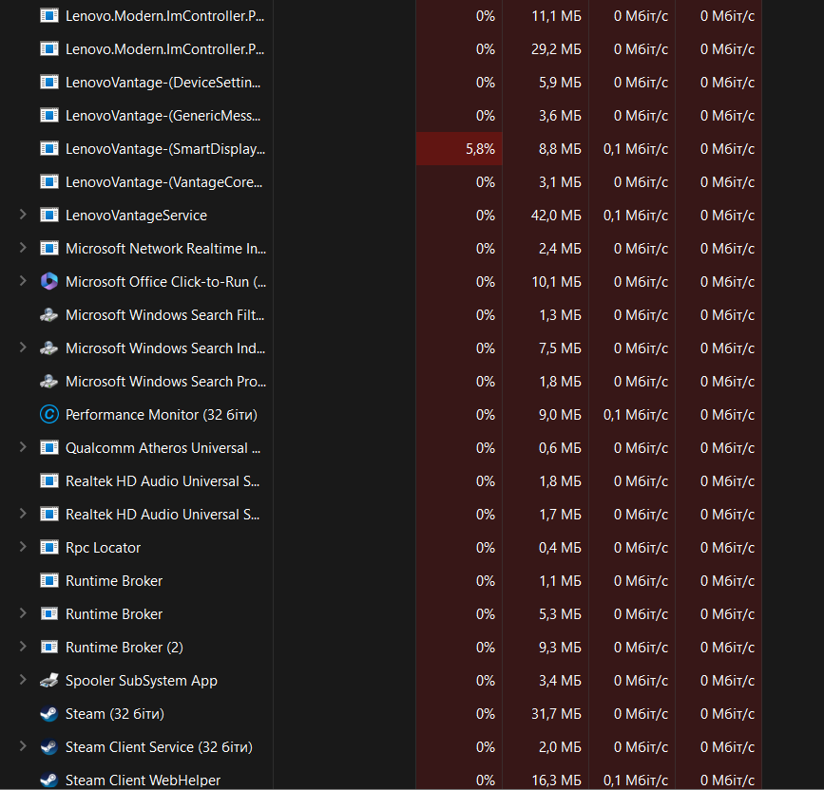The height and width of the screenshot is (790, 824).
Task: Click the LenovoVantage-(DeviceSettin... process icon
Action: point(48,83)
